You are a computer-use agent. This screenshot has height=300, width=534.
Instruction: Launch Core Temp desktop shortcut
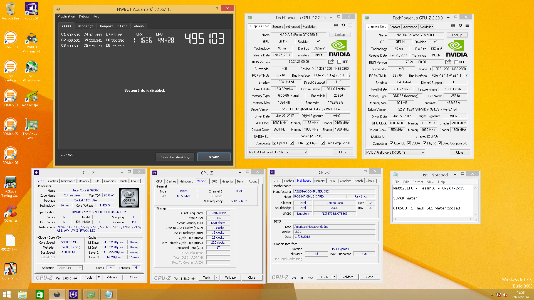click(x=11, y=271)
